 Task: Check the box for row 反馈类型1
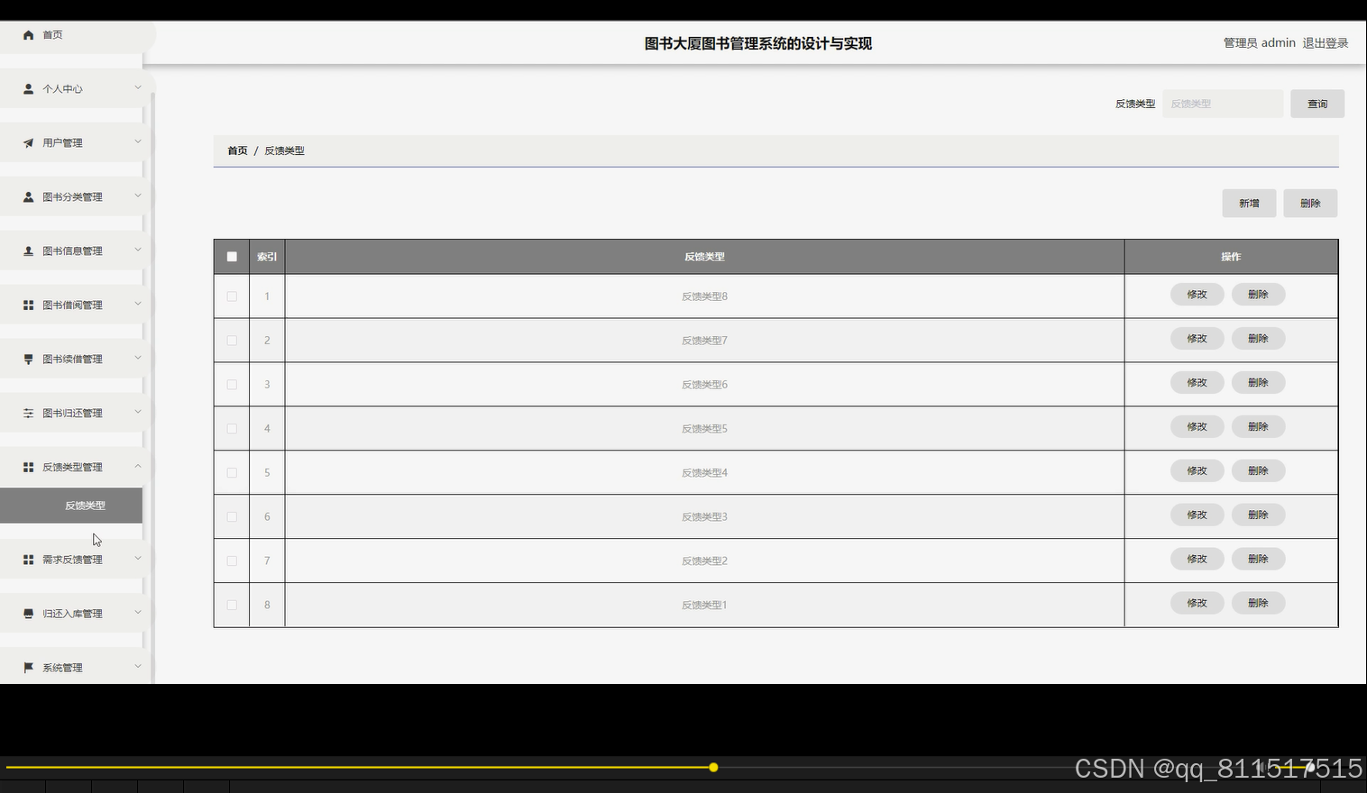coord(232,606)
